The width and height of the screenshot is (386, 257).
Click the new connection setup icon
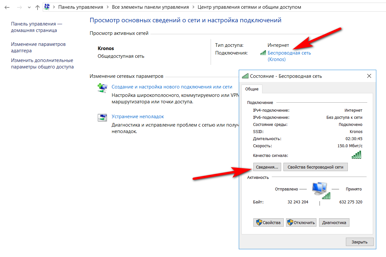[x=102, y=88]
